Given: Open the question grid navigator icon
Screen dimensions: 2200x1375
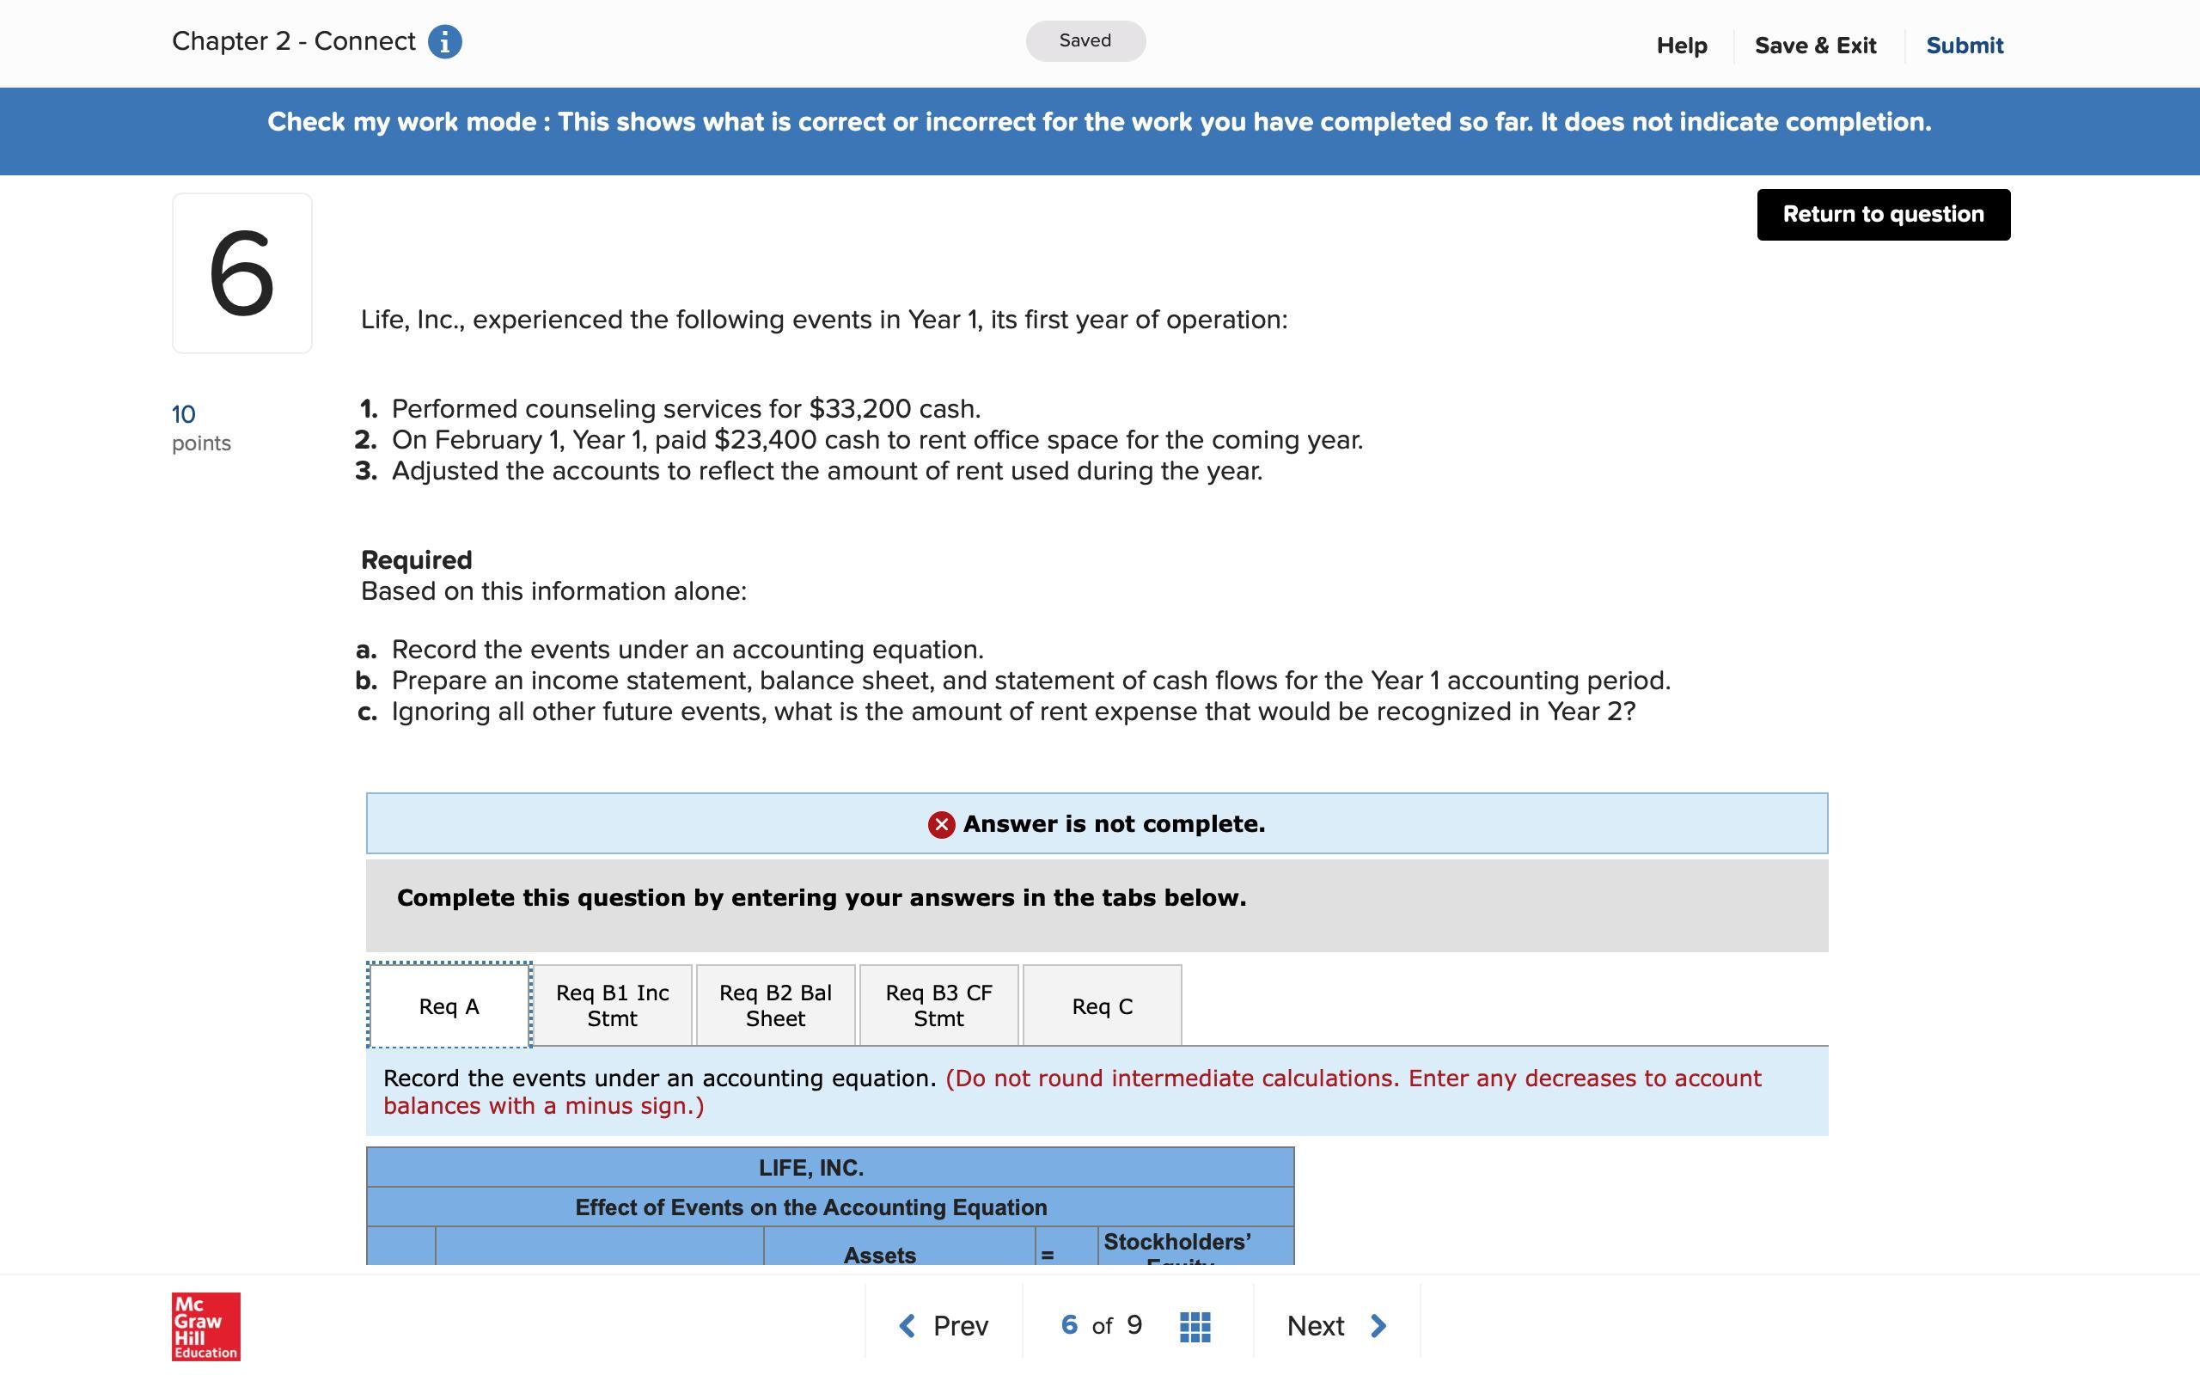Looking at the screenshot, I should click(x=1195, y=1326).
